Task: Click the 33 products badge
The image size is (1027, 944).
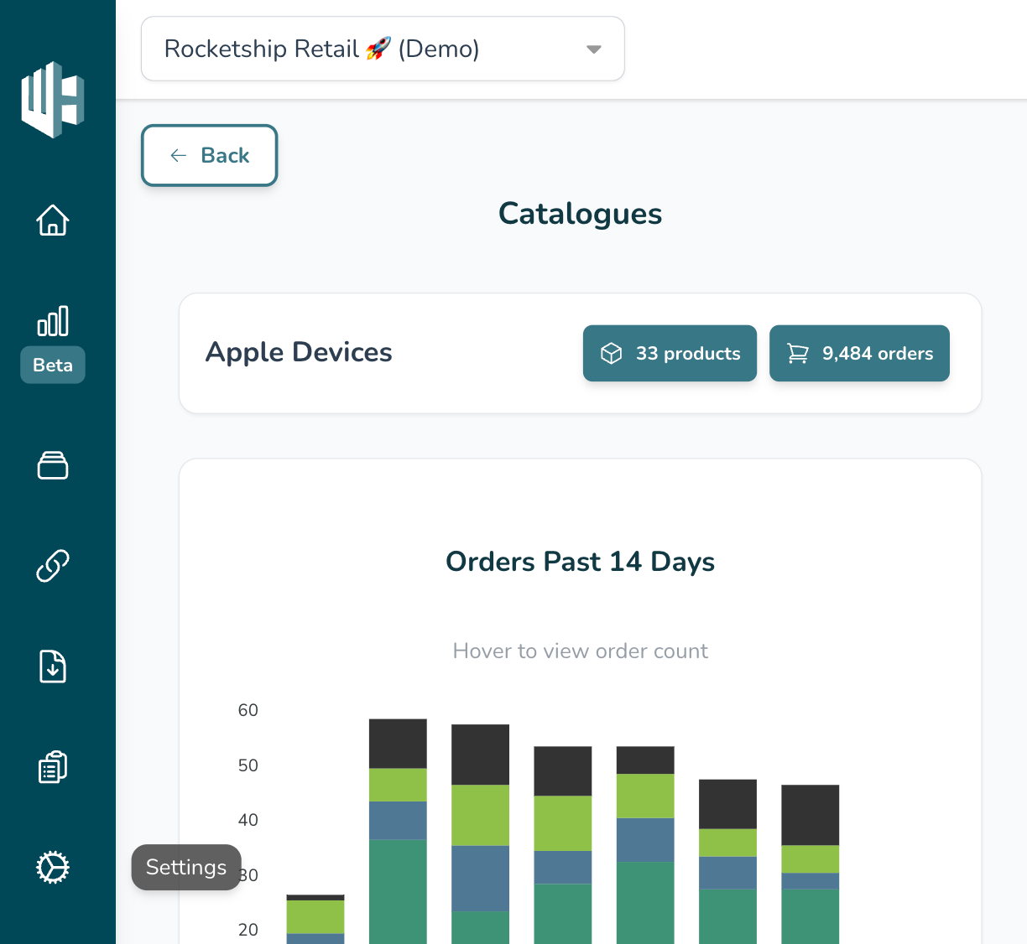Action: coord(670,353)
